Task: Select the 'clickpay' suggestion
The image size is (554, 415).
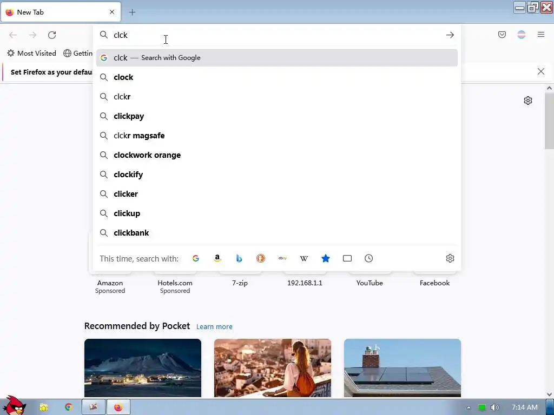Action: point(277,116)
